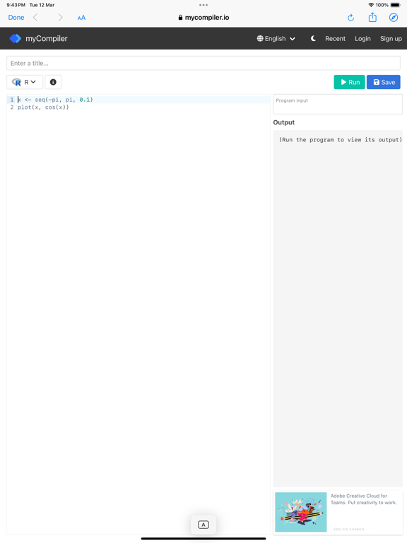Screen dimensions: 407x543
Task: Click the myCompiler logo
Action: coord(38,38)
